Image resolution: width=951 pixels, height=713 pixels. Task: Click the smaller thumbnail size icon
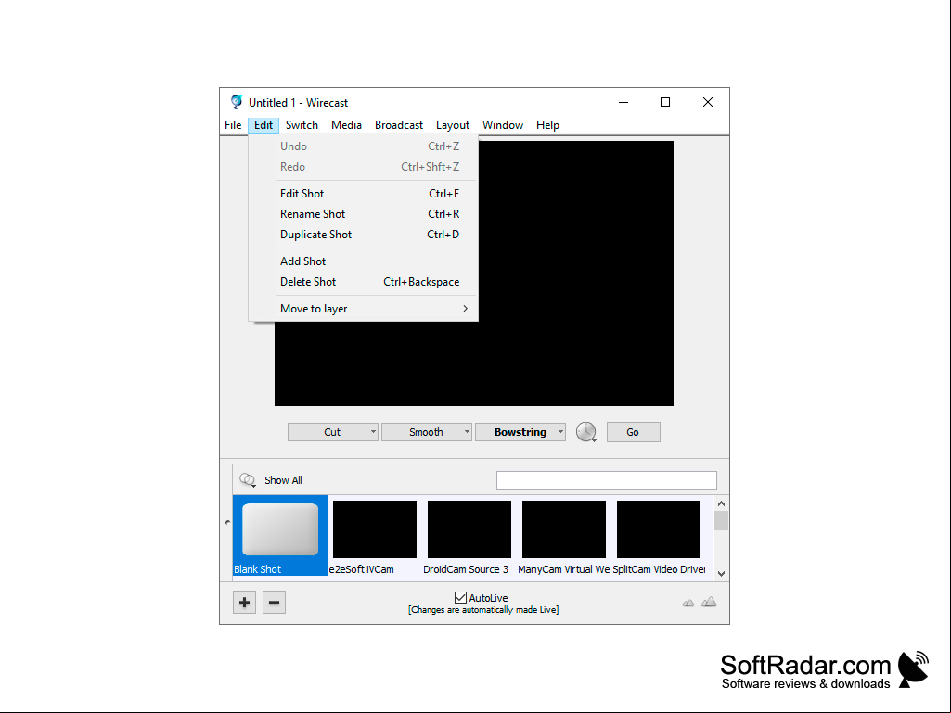point(688,603)
